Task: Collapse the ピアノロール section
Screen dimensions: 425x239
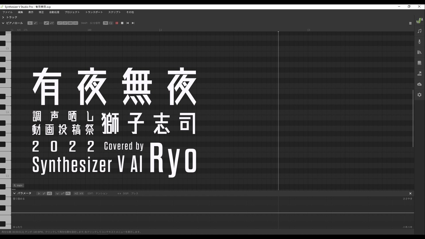Action: point(3,23)
